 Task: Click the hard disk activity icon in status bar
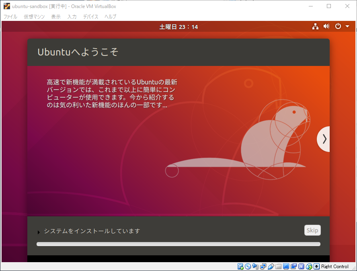click(x=240, y=267)
